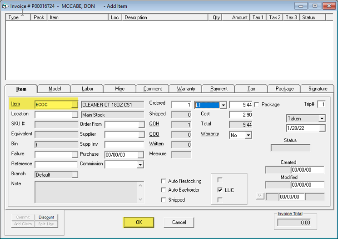Click the Location field lookup button
338x239 pixels.
pos(75,115)
